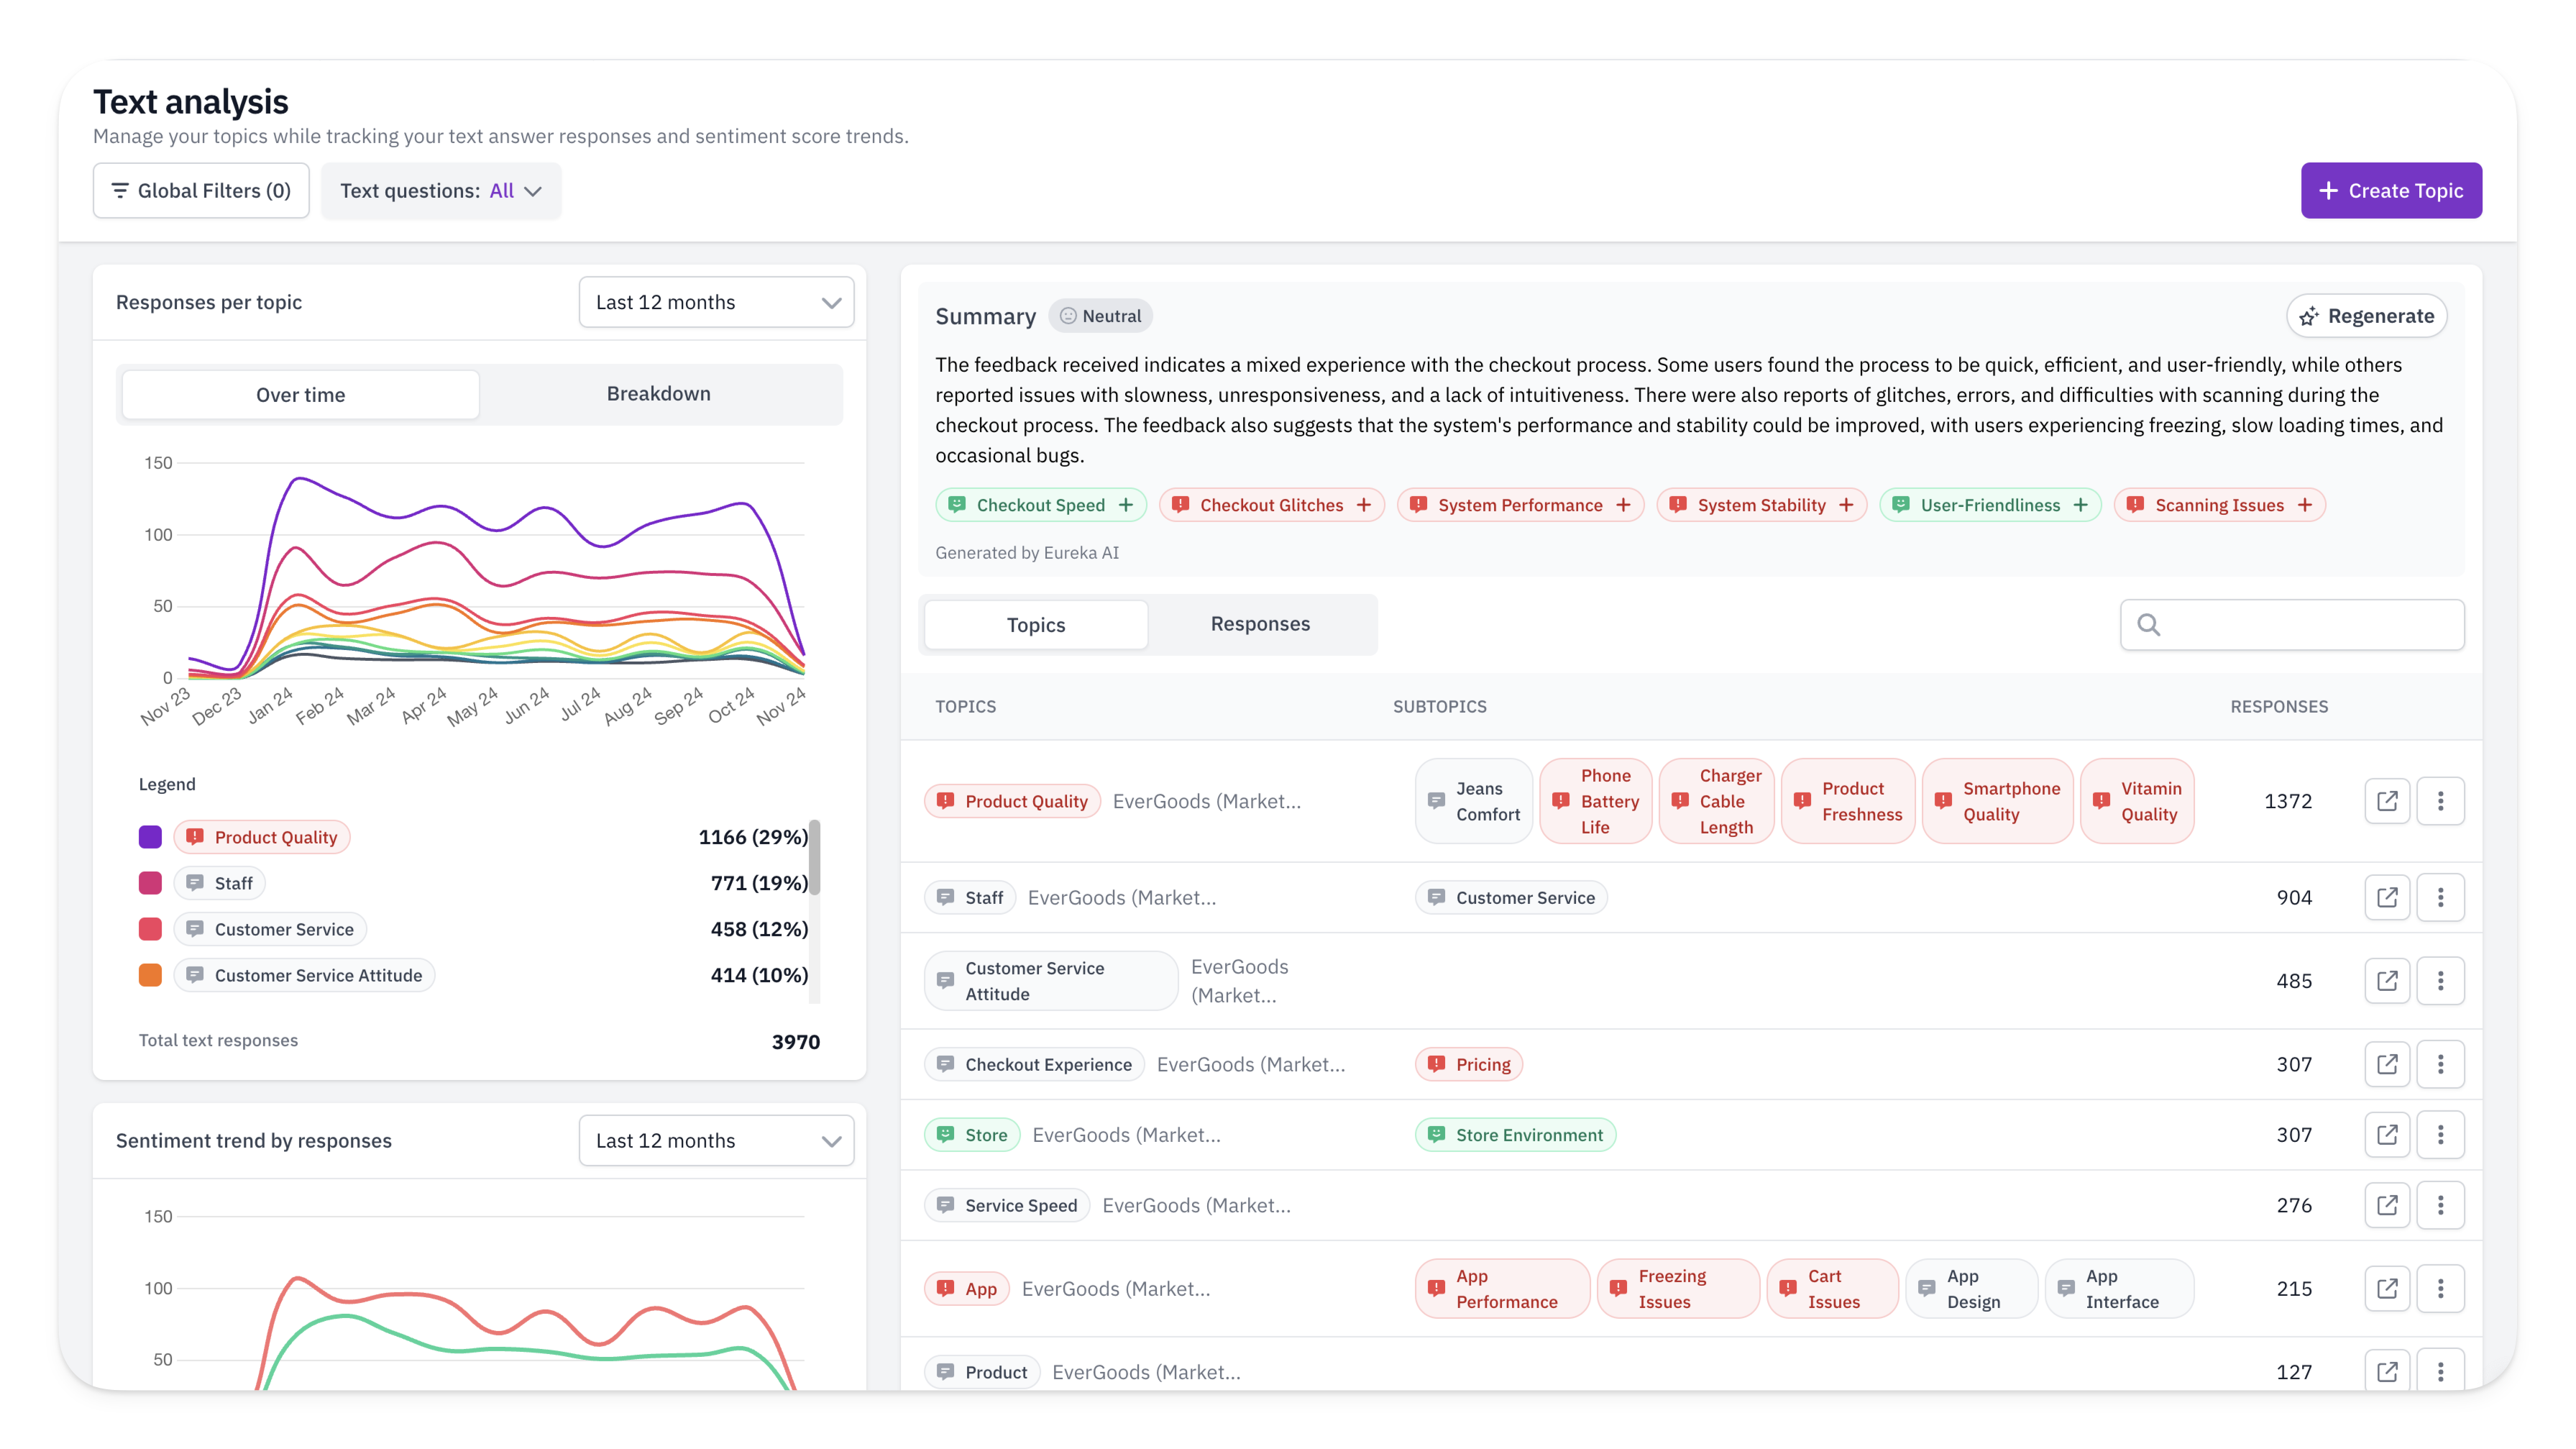Add the User-Friendliness topic via plus icon
The height and width of the screenshot is (1449, 2576).
coord(2080,505)
